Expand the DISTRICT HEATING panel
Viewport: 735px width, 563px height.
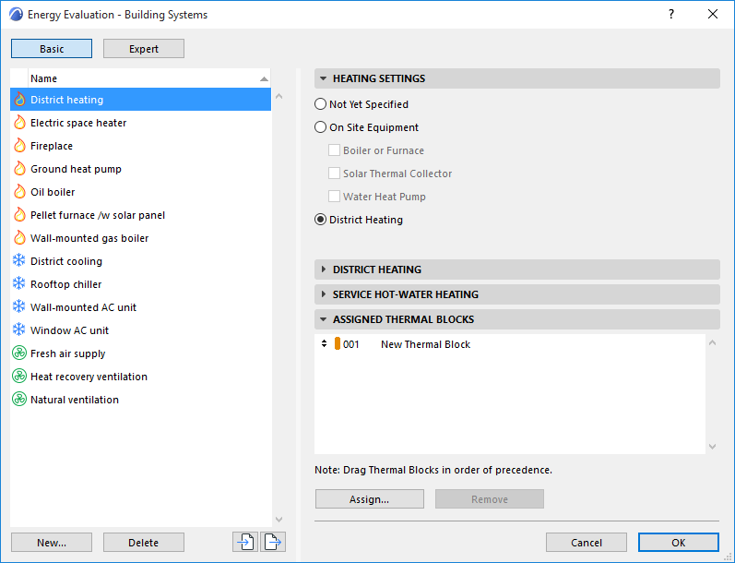[517, 270]
